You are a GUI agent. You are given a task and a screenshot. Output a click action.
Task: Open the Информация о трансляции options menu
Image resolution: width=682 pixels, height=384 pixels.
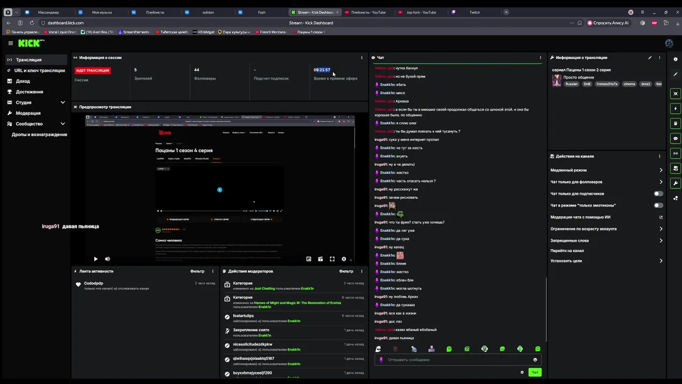[x=660, y=58]
